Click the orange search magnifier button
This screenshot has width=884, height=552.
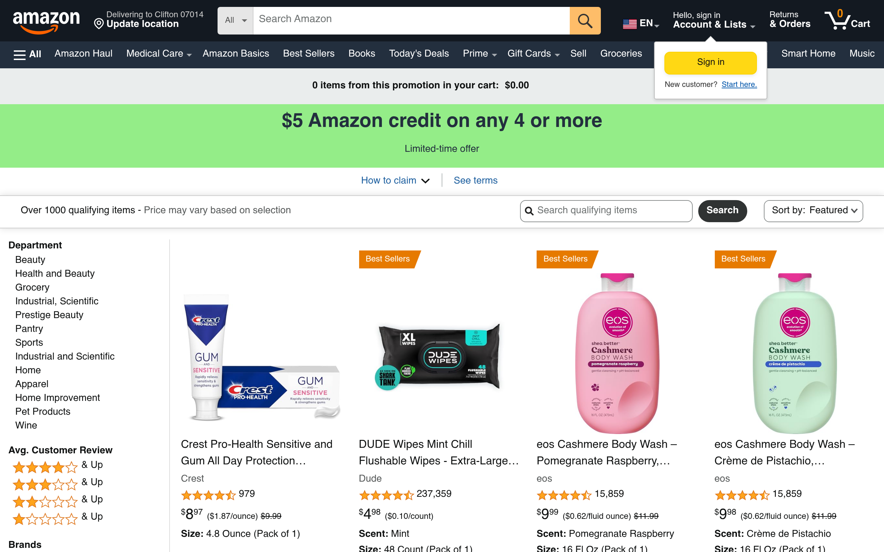[585, 21]
